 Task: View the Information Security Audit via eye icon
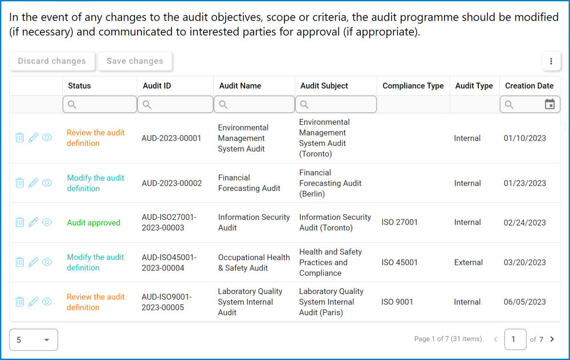click(47, 222)
